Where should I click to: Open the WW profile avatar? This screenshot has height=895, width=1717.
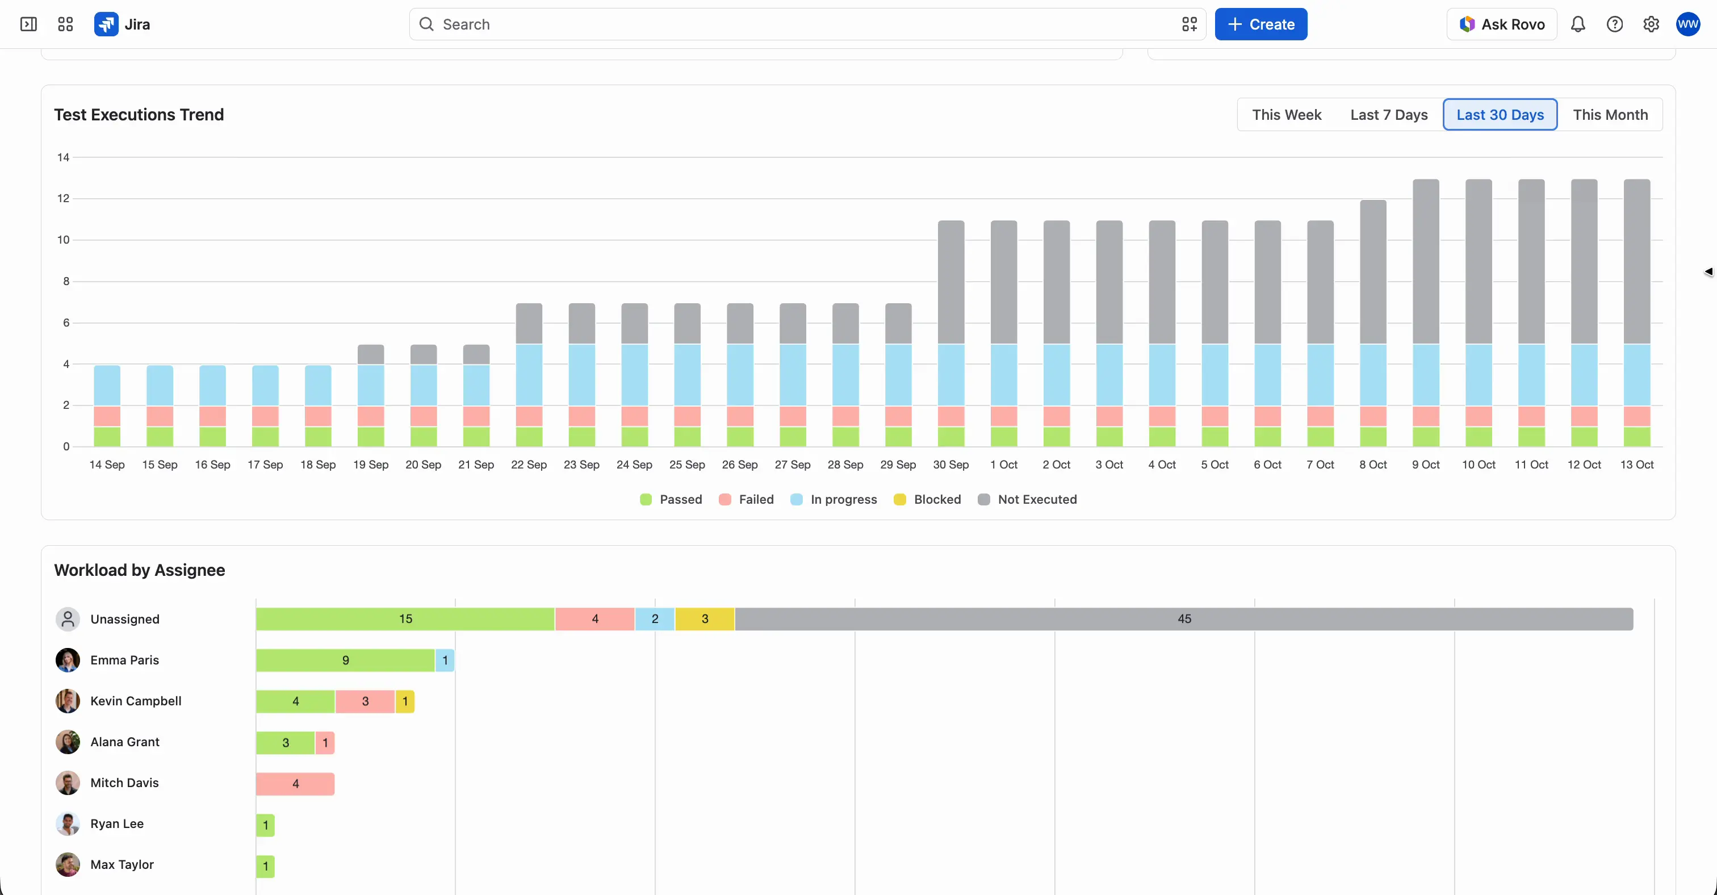coord(1689,24)
